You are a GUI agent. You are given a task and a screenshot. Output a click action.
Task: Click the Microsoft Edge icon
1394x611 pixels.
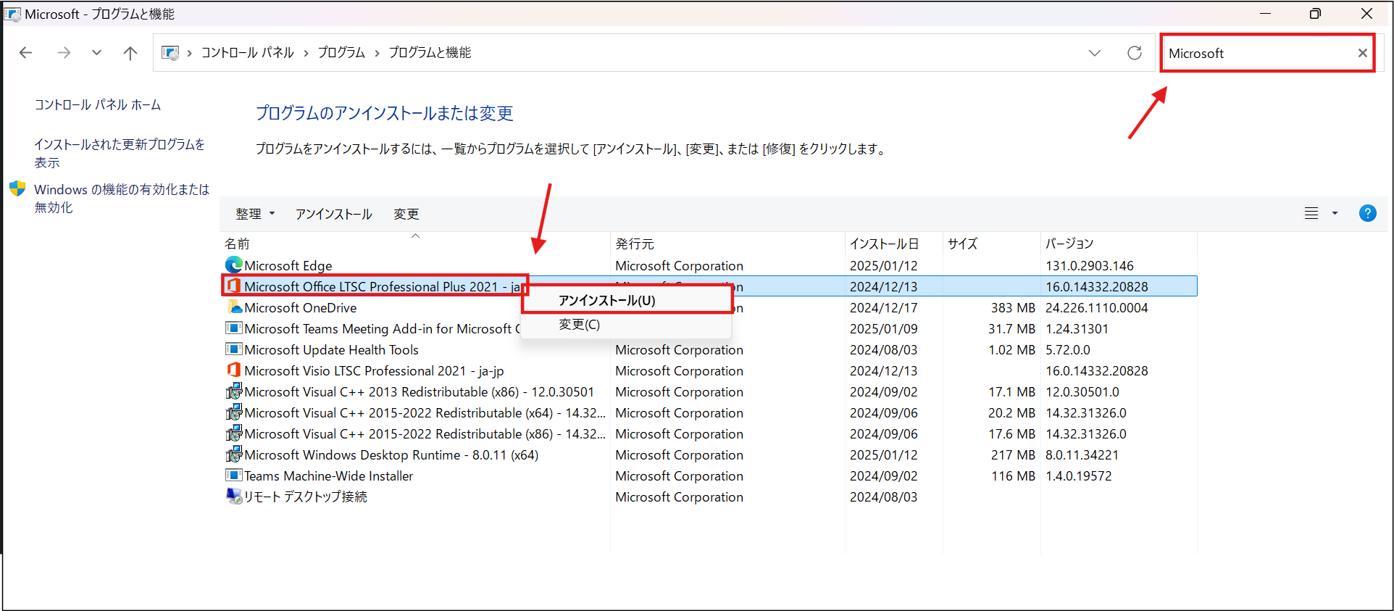[234, 265]
